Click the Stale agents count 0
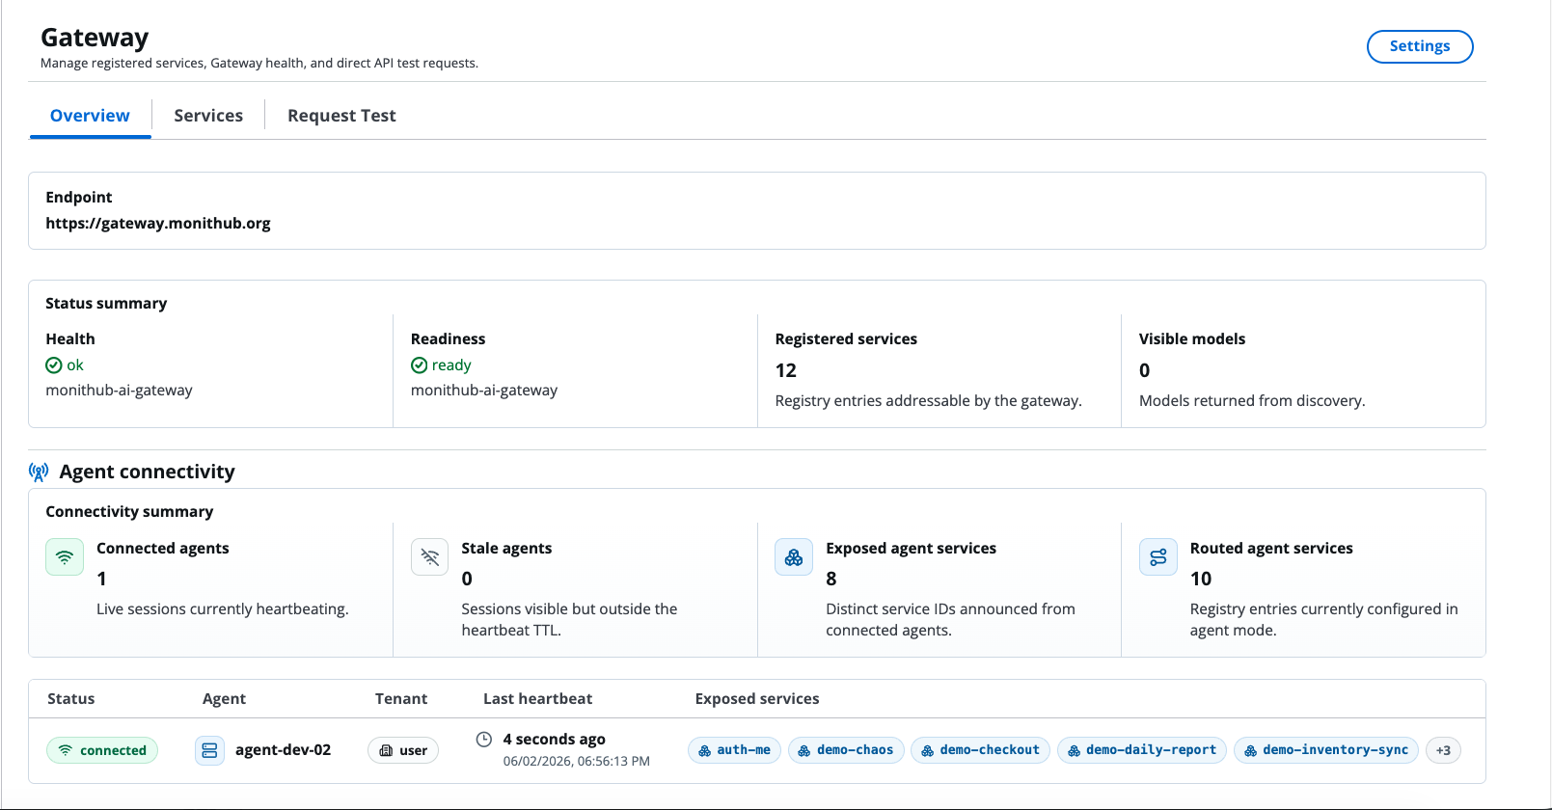The width and height of the screenshot is (1552, 810). (x=467, y=579)
